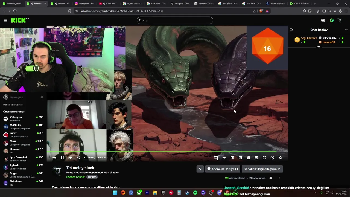Open the playback speed control
350x197 pixels.
coord(272,158)
